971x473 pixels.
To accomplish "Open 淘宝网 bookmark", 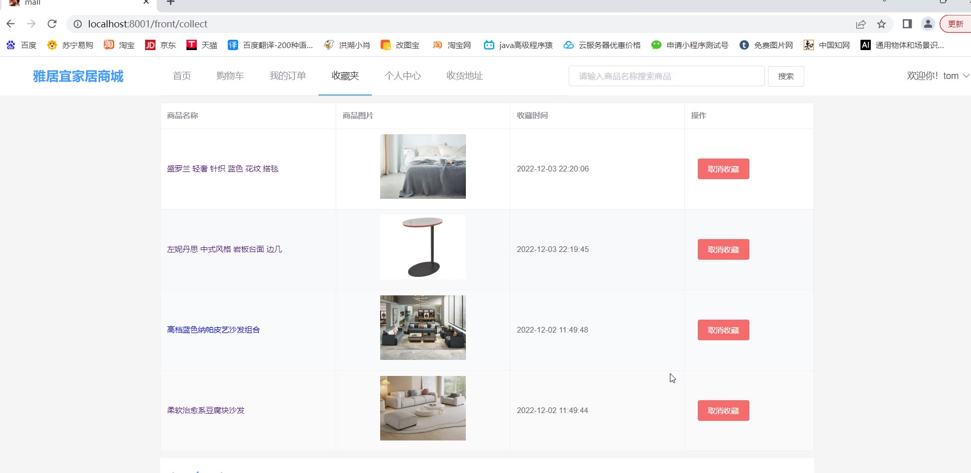I will click(x=452, y=45).
